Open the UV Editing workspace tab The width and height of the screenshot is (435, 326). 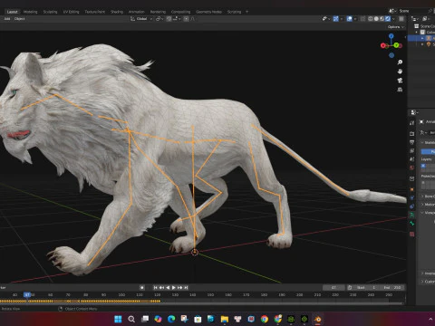click(x=71, y=12)
